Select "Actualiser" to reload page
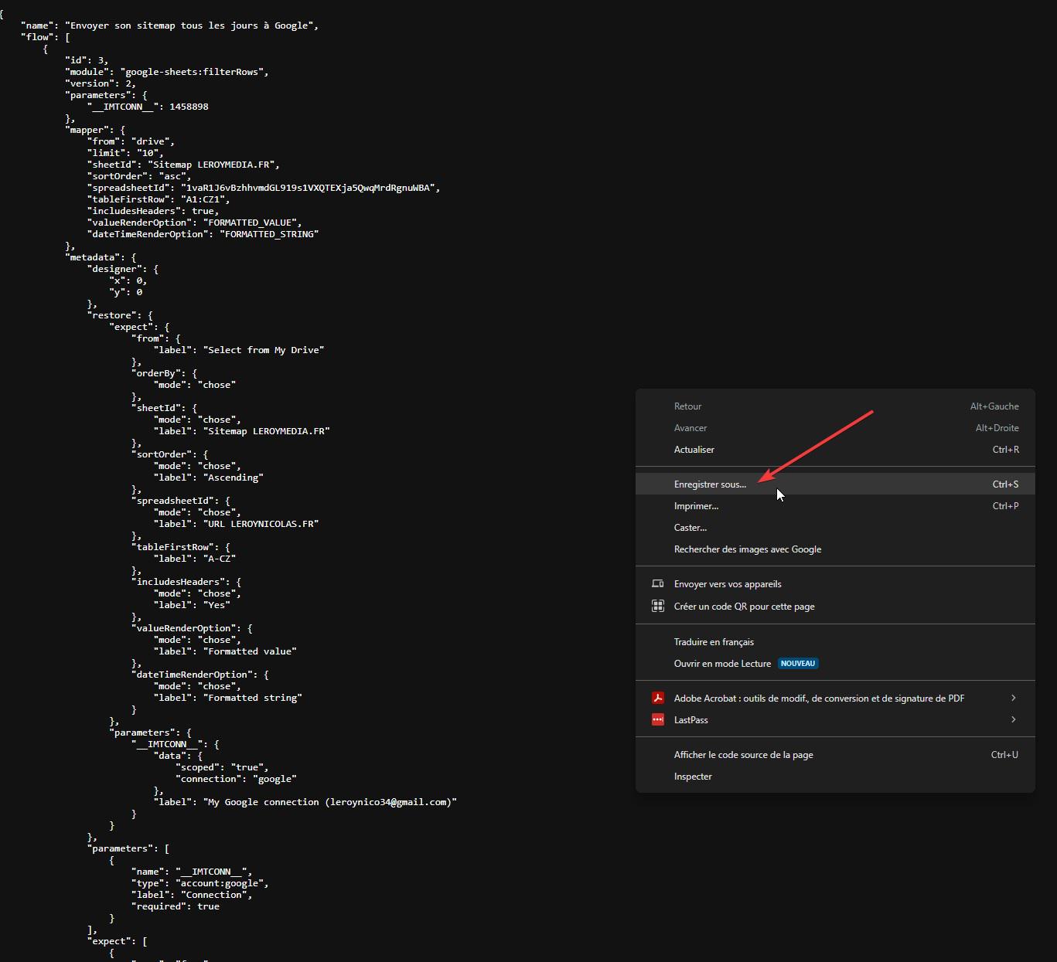This screenshot has height=962, width=1057. click(835, 450)
